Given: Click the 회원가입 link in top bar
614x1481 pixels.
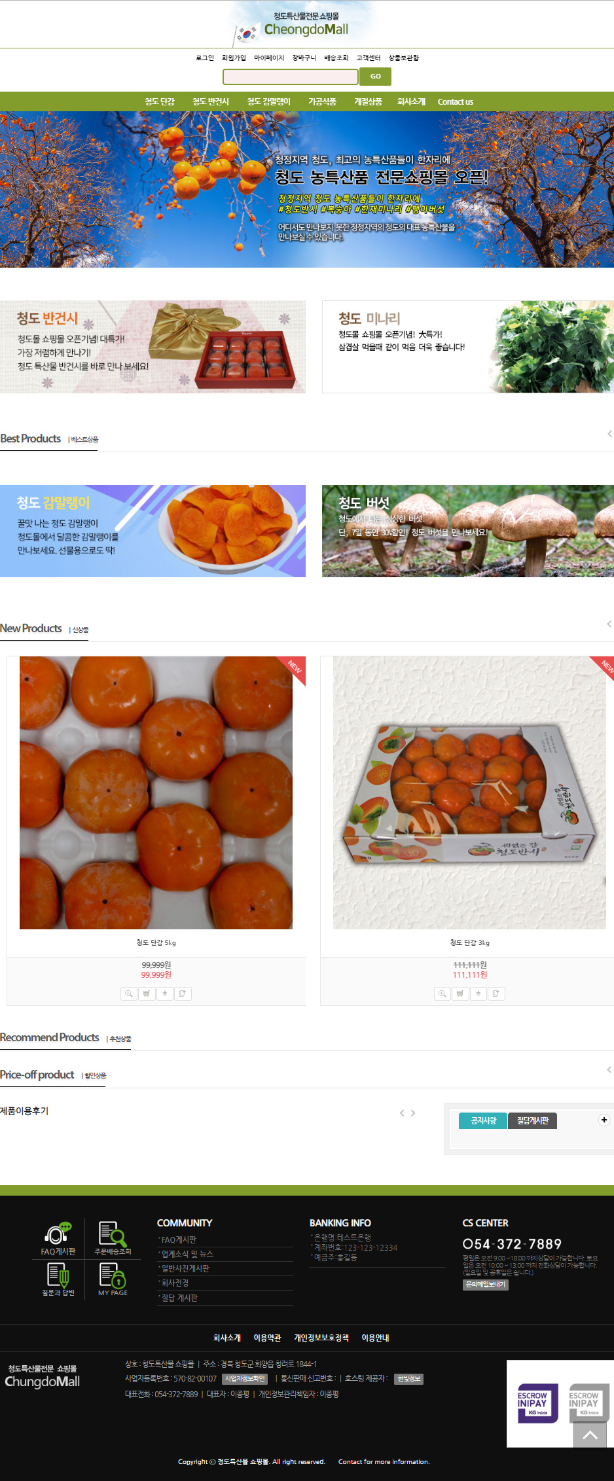Looking at the screenshot, I should 234,58.
